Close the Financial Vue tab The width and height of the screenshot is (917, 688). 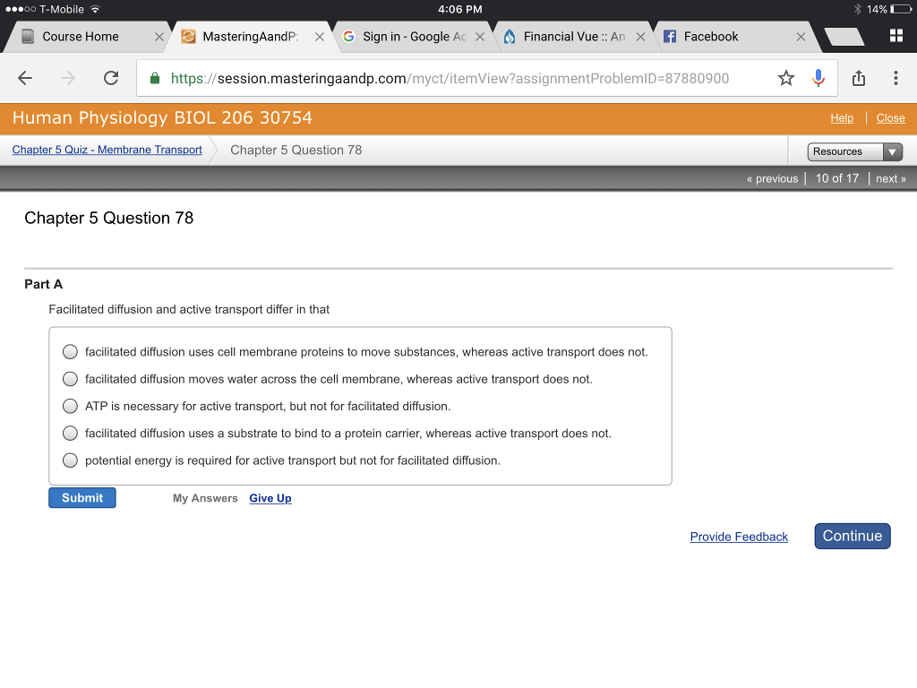click(640, 37)
